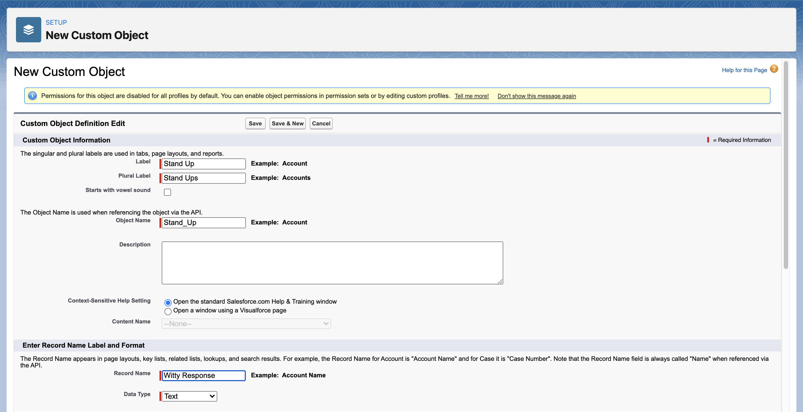803x412 pixels.
Task: Click the vertical page scrollbar
Action: point(786,165)
